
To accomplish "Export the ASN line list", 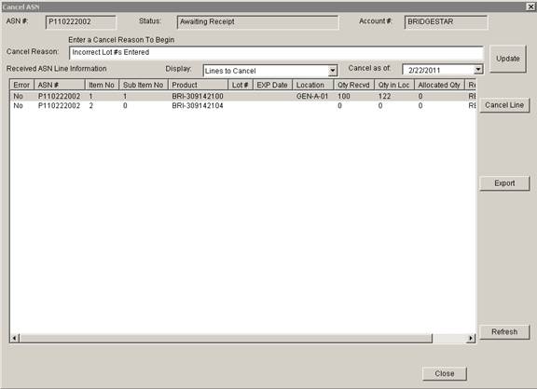I will pyautogui.click(x=504, y=183).
